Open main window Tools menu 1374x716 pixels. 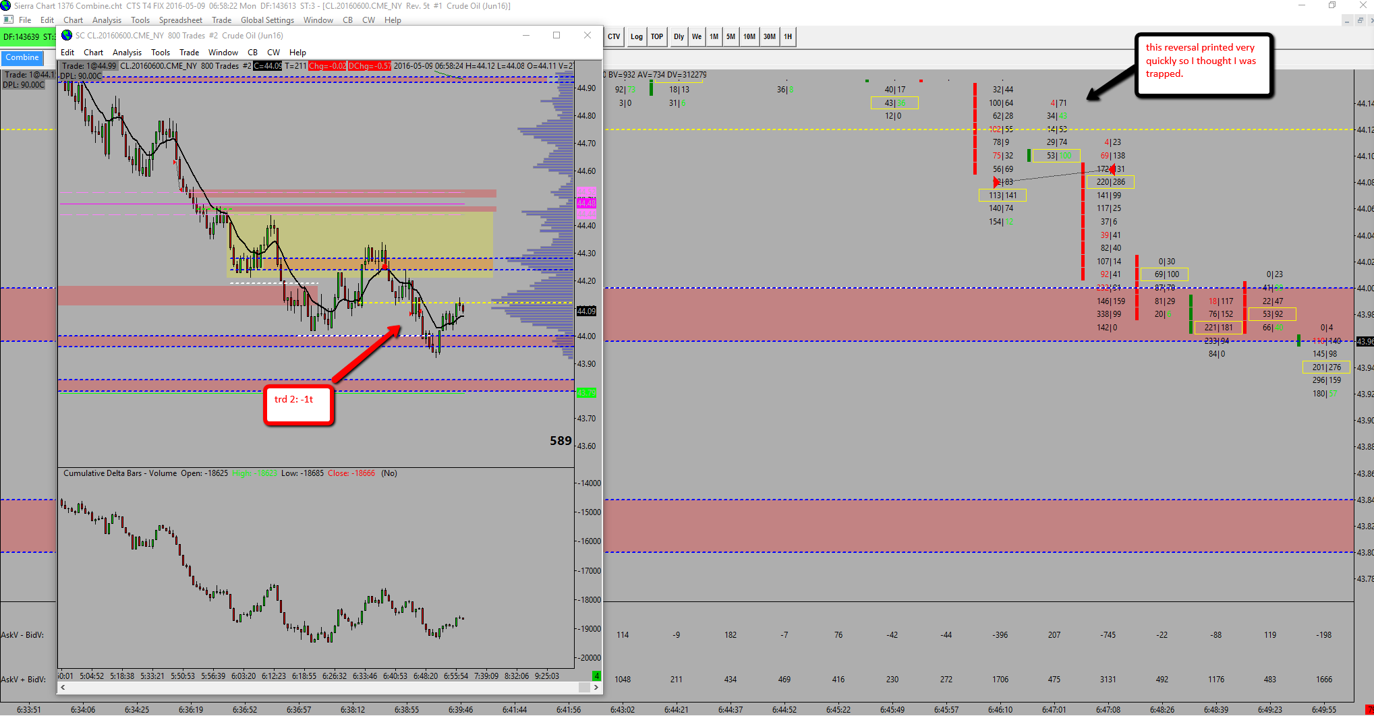(x=140, y=20)
